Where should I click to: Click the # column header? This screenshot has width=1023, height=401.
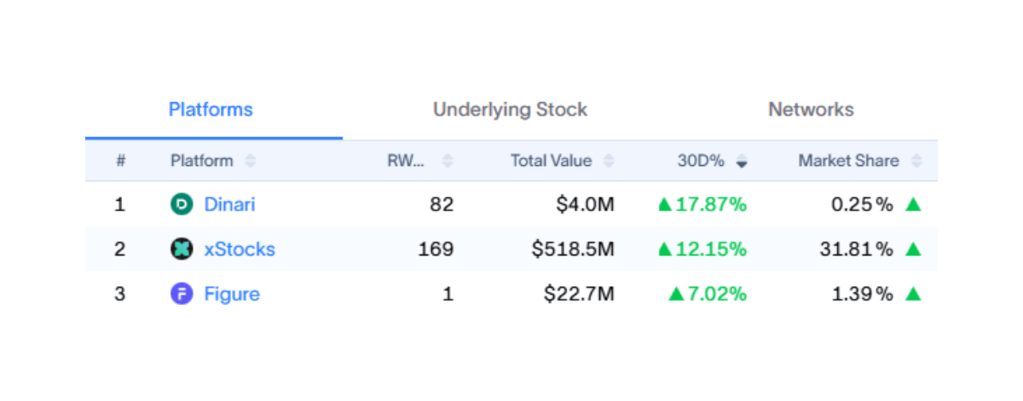(120, 160)
